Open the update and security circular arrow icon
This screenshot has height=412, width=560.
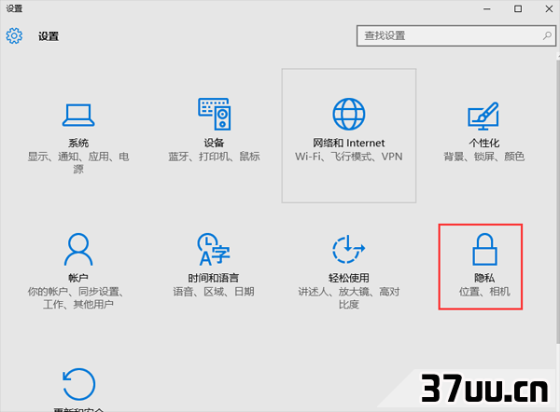pos(78,384)
